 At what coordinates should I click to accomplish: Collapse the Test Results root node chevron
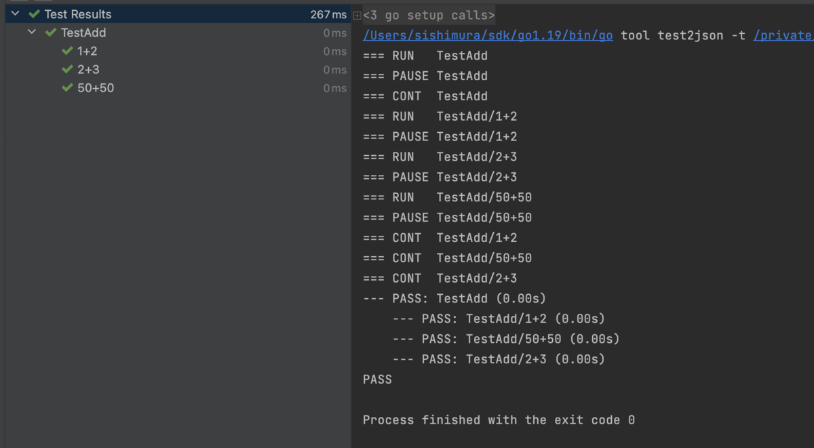coord(15,14)
